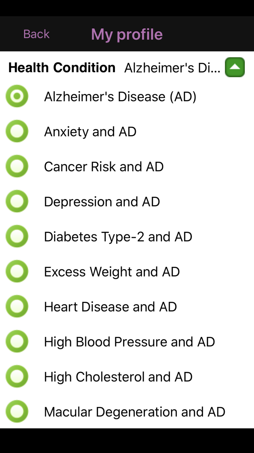254x453 pixels.
Task: Pick High Blood Pressure and AD radio
Action: pyautogui.click(x=17, y=341)
